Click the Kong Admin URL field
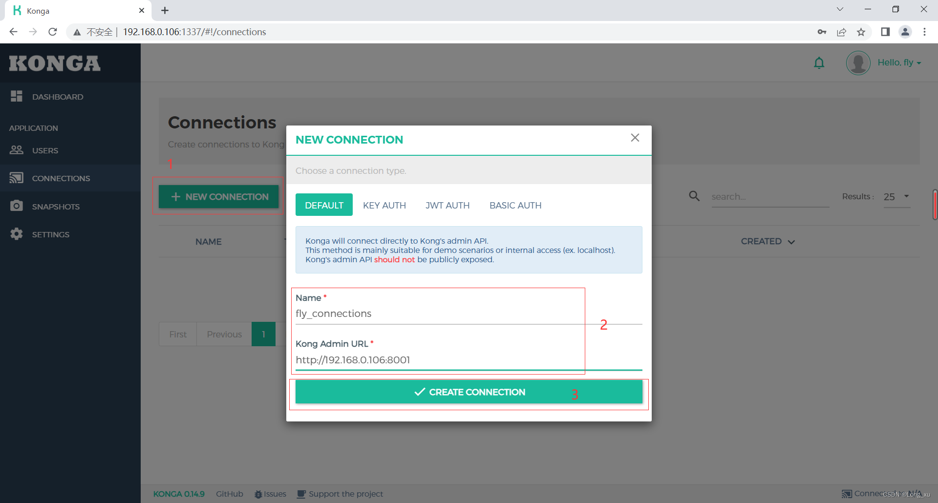 [x=469, y=360]
